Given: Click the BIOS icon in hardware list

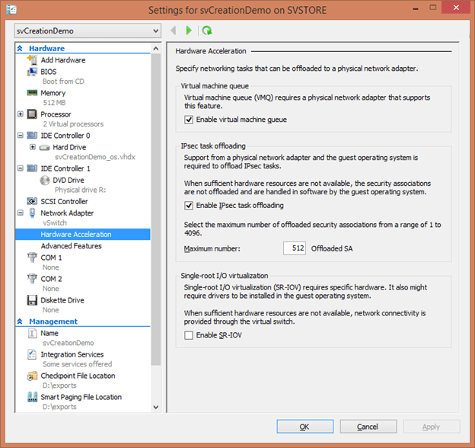Looking at the screenshot, I should pos(32,72).
